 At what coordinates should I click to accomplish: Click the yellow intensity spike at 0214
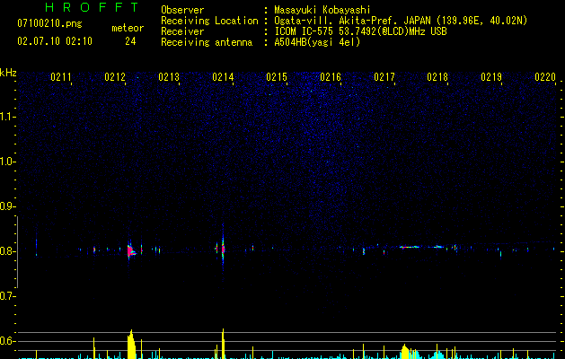click(x=223, y=344)
